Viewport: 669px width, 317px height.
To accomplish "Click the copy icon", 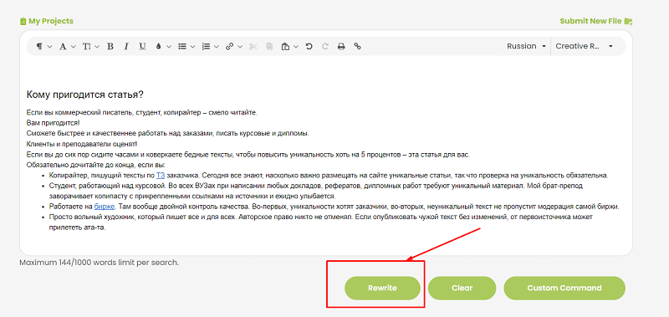I will pyautogui.click(x=269, y=47).
